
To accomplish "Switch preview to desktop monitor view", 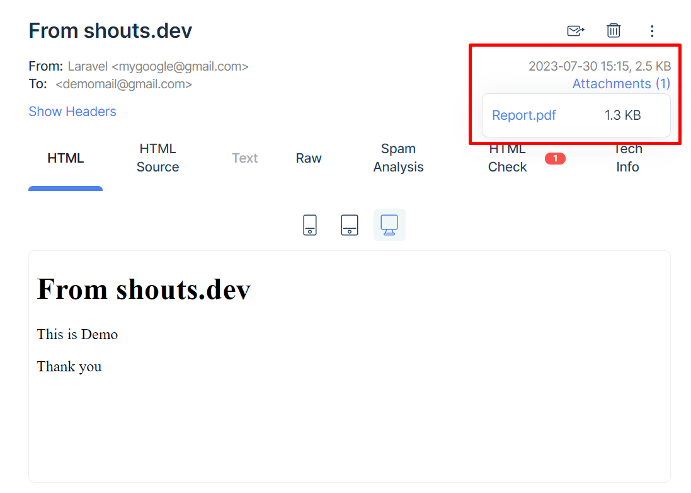I will pos(389,225).
